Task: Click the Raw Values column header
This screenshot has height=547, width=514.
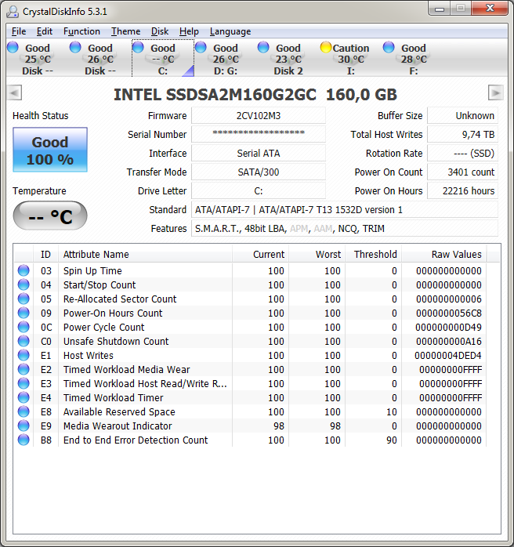Action: point(456,255)
